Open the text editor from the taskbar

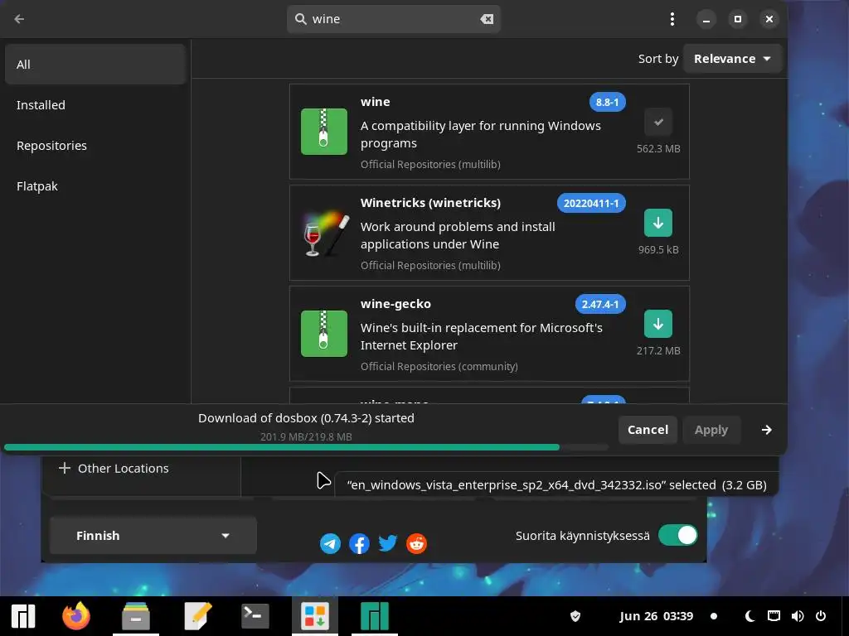(x=197, y=616)
